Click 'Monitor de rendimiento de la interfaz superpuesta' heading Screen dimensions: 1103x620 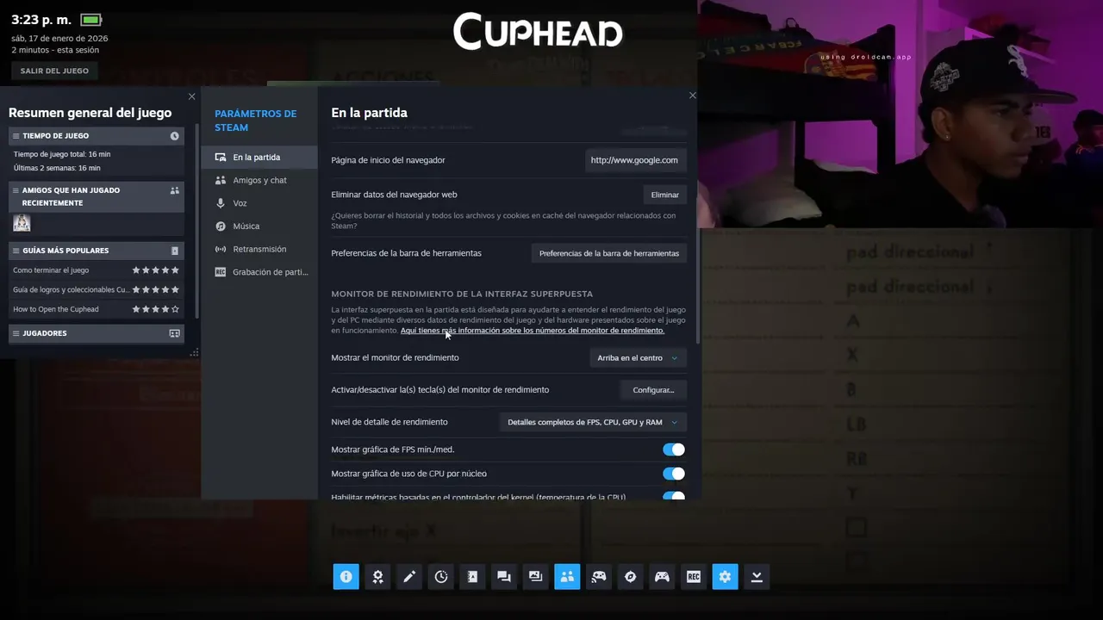tap(462, 294)
